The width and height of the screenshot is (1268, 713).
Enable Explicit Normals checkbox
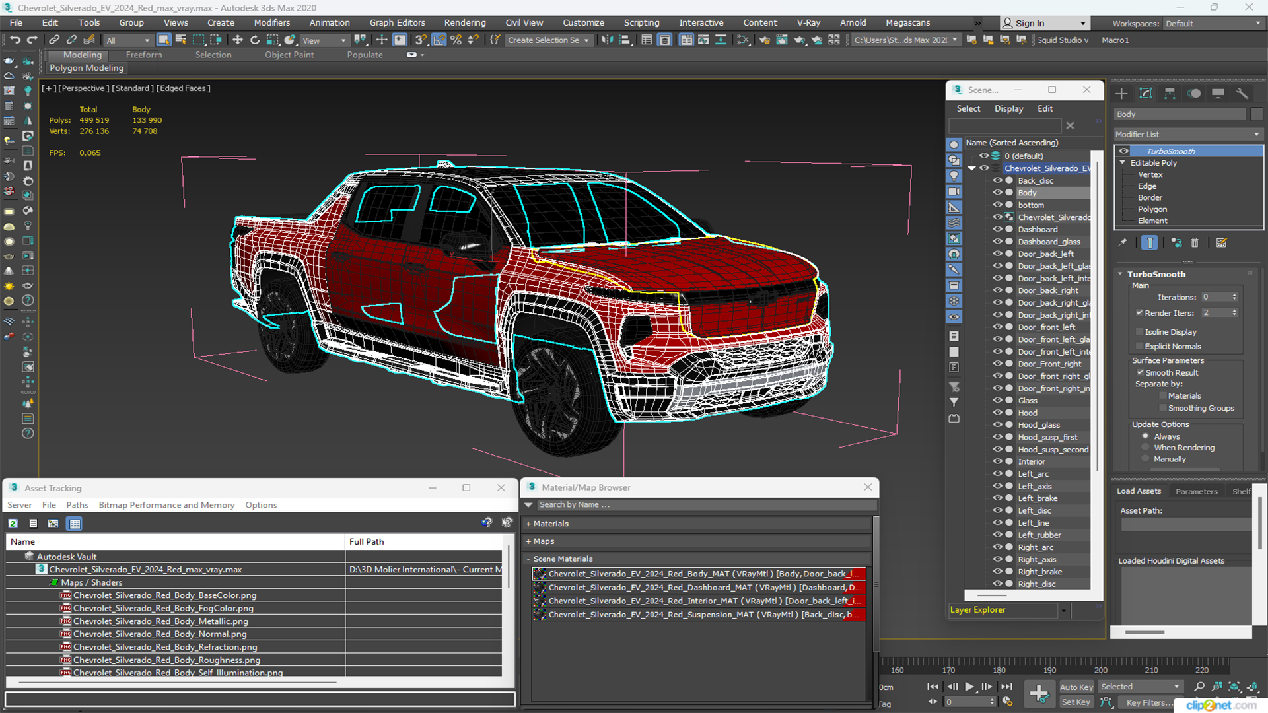(x=1139, y=347)
